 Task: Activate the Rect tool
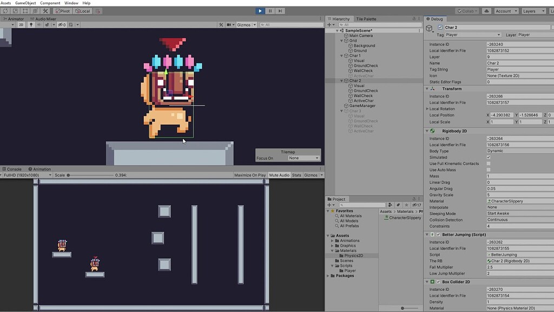point(25,11)
